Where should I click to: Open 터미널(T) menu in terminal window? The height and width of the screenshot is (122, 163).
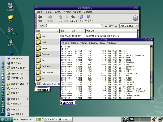click(x=93, y=43)
